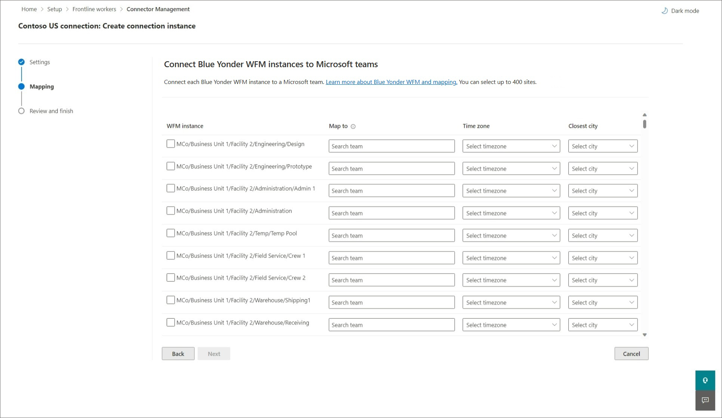722x418 pixels.
Task: Select the Temp/Temp Pool instance checkbox
Action: pos(171,233)
